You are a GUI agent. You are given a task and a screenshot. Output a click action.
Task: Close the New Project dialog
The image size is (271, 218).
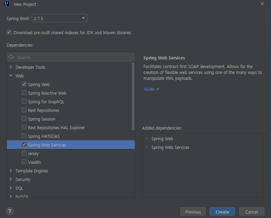(x=262, y=4)
